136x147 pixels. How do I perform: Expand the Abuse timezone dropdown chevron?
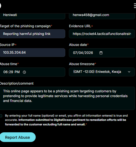click(129, 72)
